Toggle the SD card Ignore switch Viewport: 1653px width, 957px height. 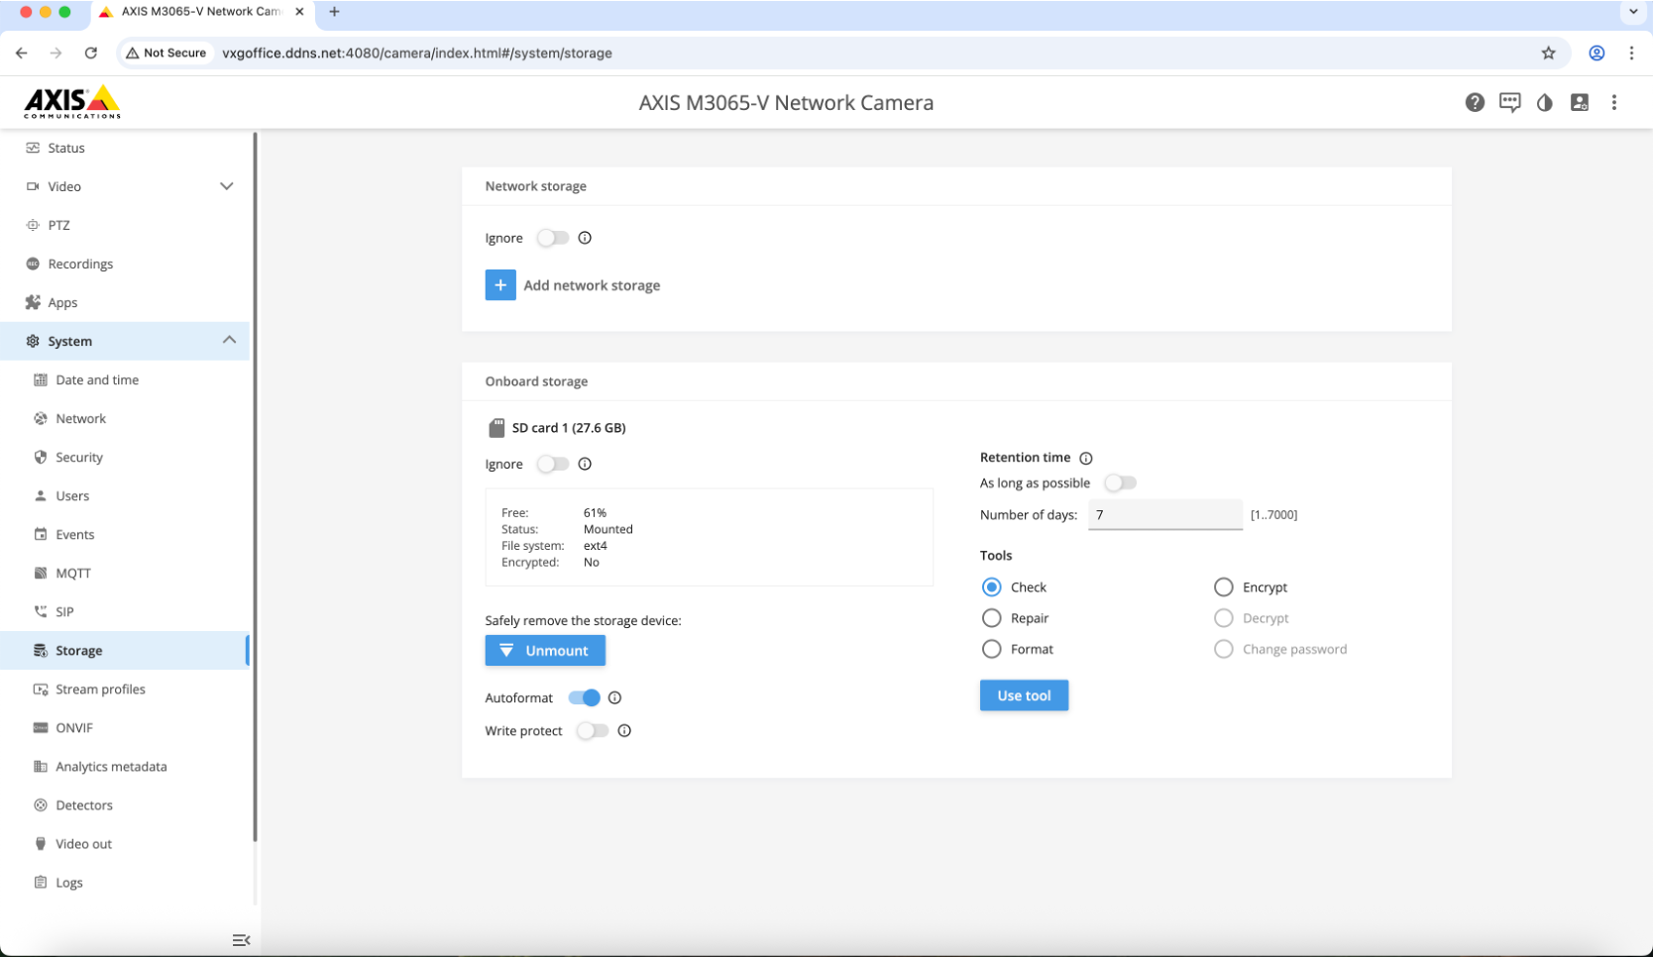(553, 464)
